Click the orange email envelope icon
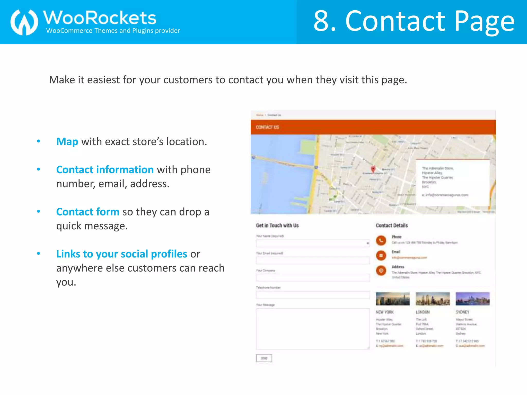Image resolution: width=527 pixels, height=395 pixels. click(x=381, y=255)
